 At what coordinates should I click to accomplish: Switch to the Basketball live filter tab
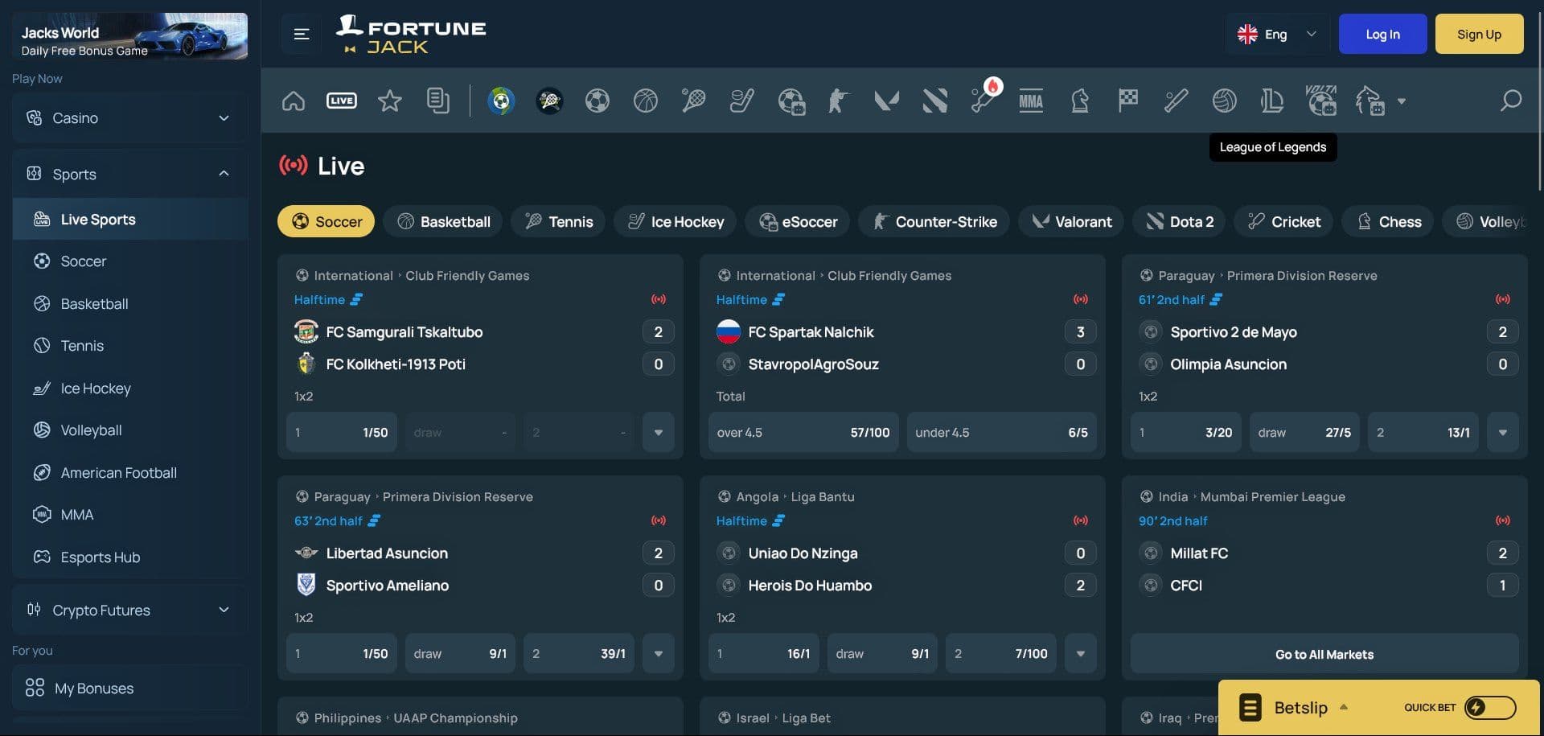point(442,221)
